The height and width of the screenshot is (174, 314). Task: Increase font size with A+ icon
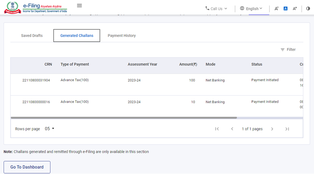pos(295,9)
